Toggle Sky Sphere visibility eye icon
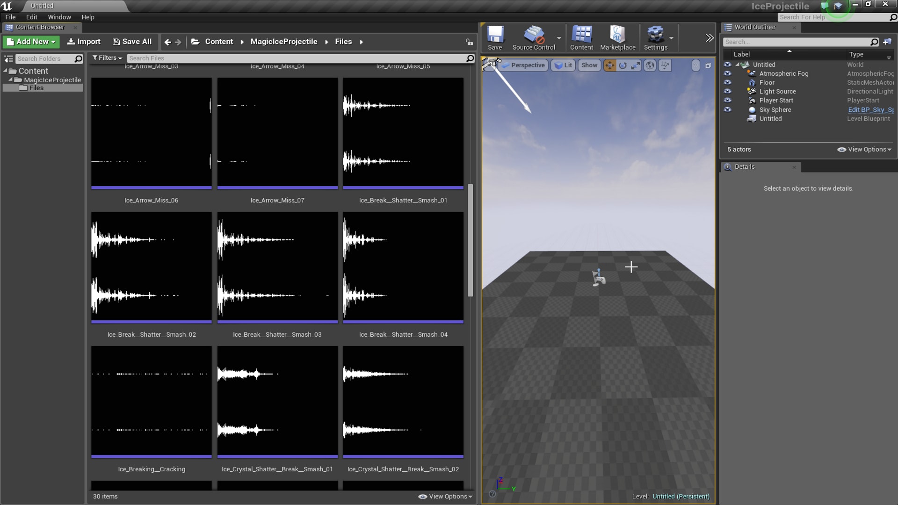Viewport: 898px width, 505px height. pyautogui.click(x=728, y=109)
